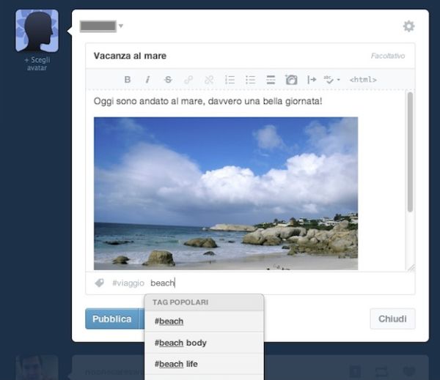Insert read-more break icon

pyautogui.click(x=312, y=80)
